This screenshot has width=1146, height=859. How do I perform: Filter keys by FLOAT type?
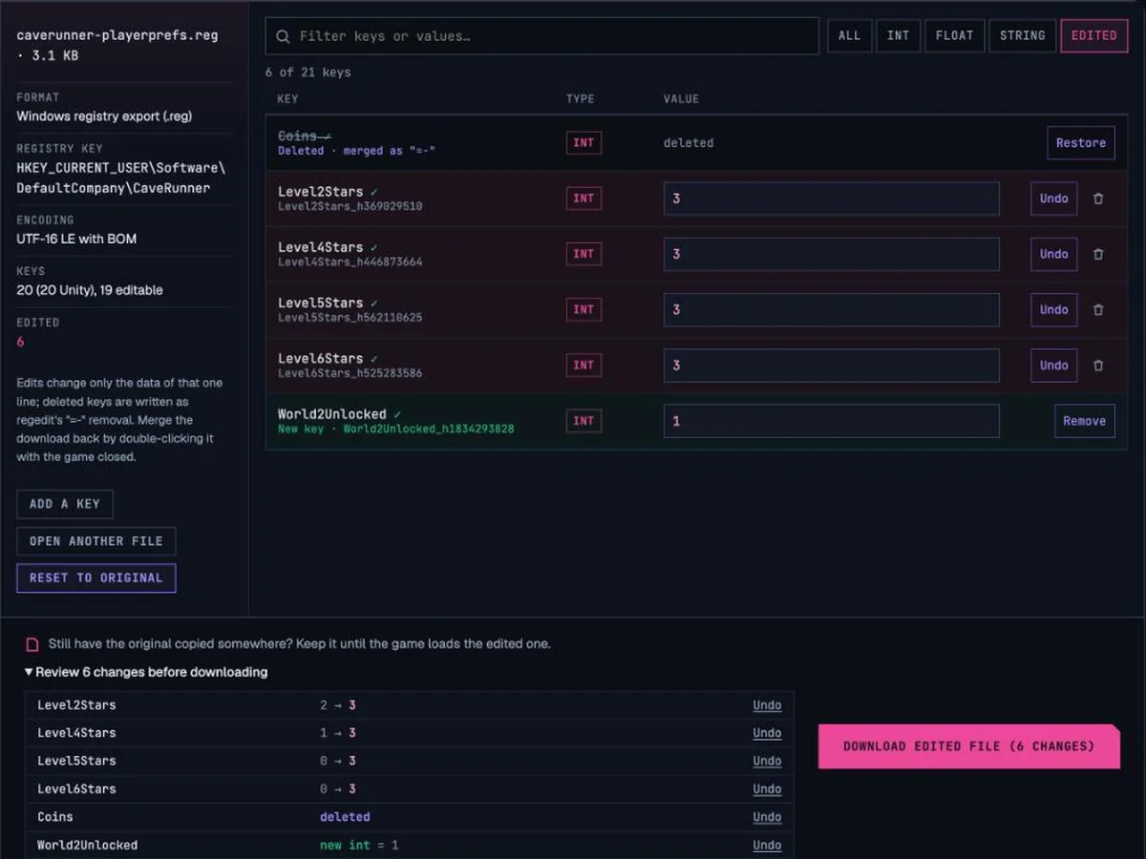[954, 35]
